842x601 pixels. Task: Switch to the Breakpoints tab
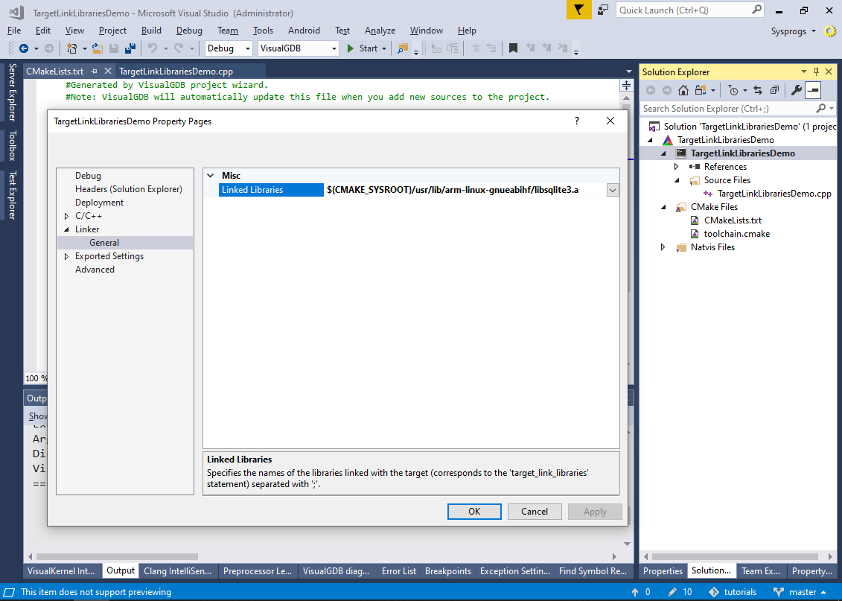pyautogui.click(x=448, y=571)
